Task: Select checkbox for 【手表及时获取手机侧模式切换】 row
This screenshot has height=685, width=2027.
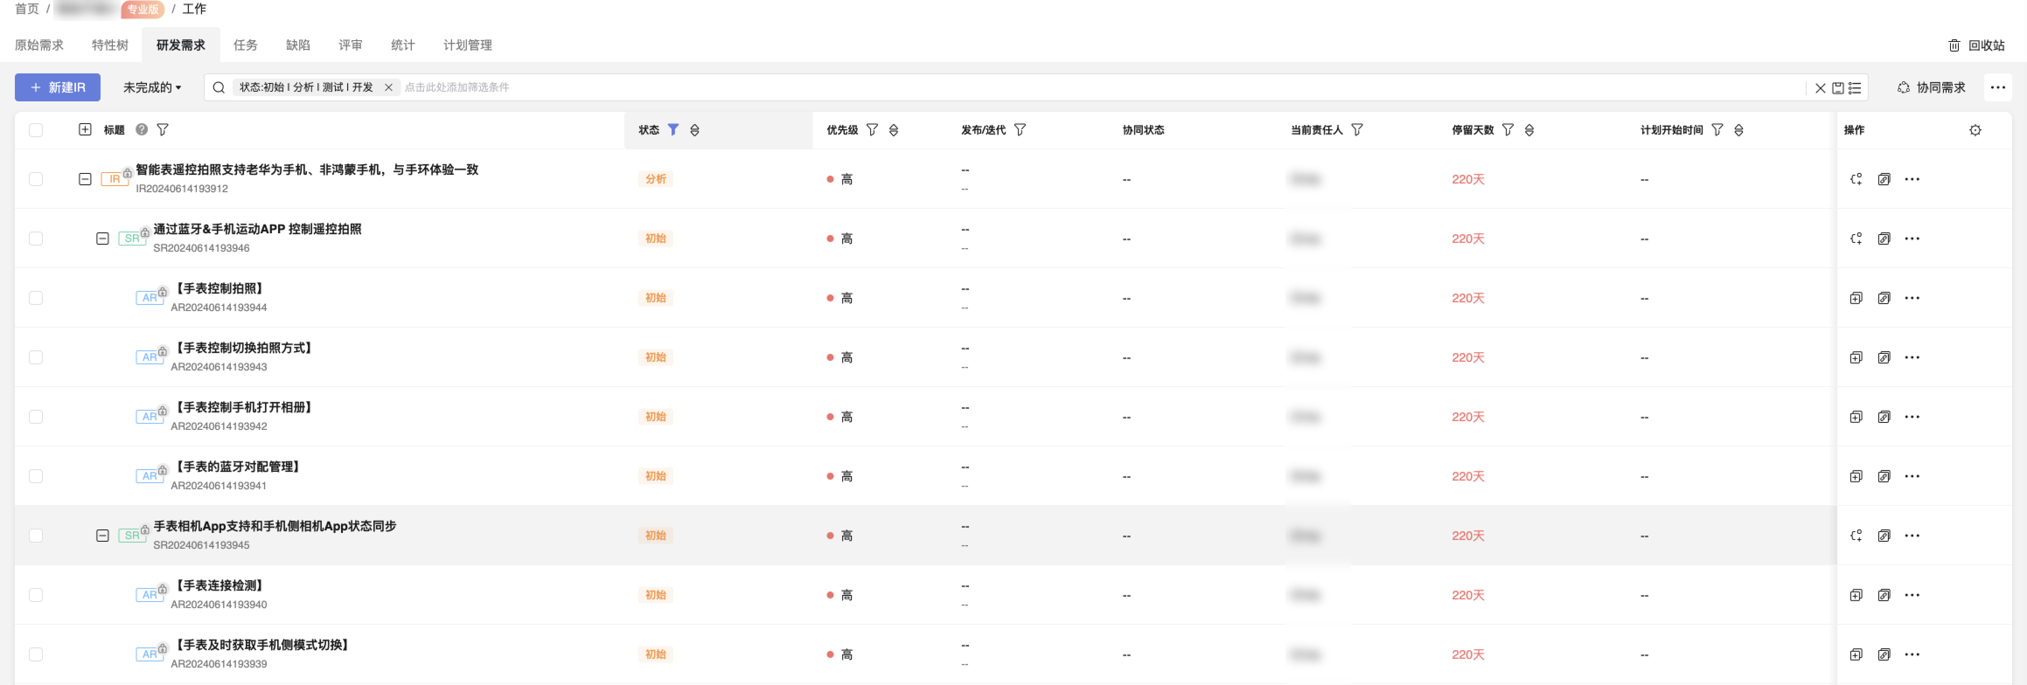Action: click(35, 654)
